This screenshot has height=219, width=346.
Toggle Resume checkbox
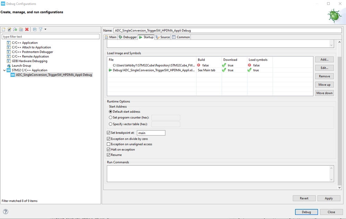coord(109,155)
